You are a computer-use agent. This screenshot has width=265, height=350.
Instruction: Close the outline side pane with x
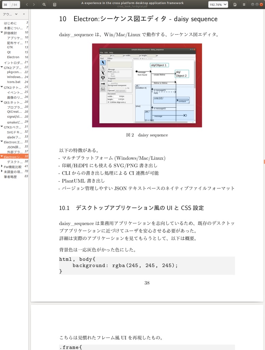pyautogui.click(x=24, y=14)
